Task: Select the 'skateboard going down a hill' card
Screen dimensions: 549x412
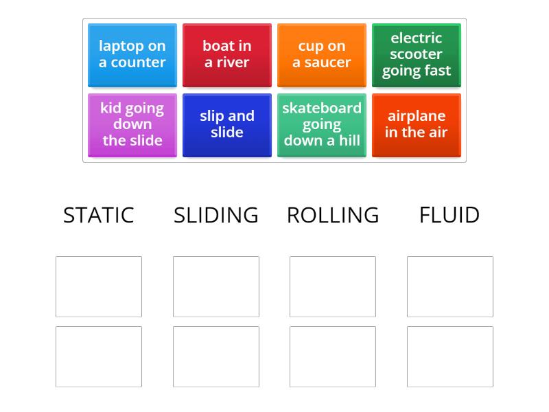Action: [x=321, y=124]
